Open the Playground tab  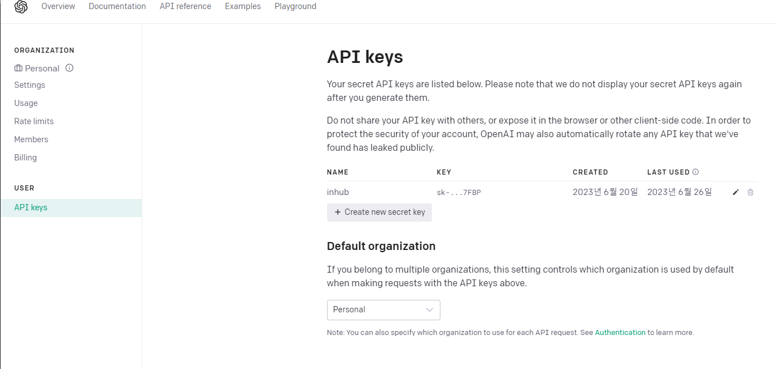(295, 6)
